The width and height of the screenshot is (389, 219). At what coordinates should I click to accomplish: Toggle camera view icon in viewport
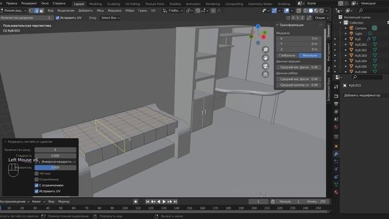265,66
